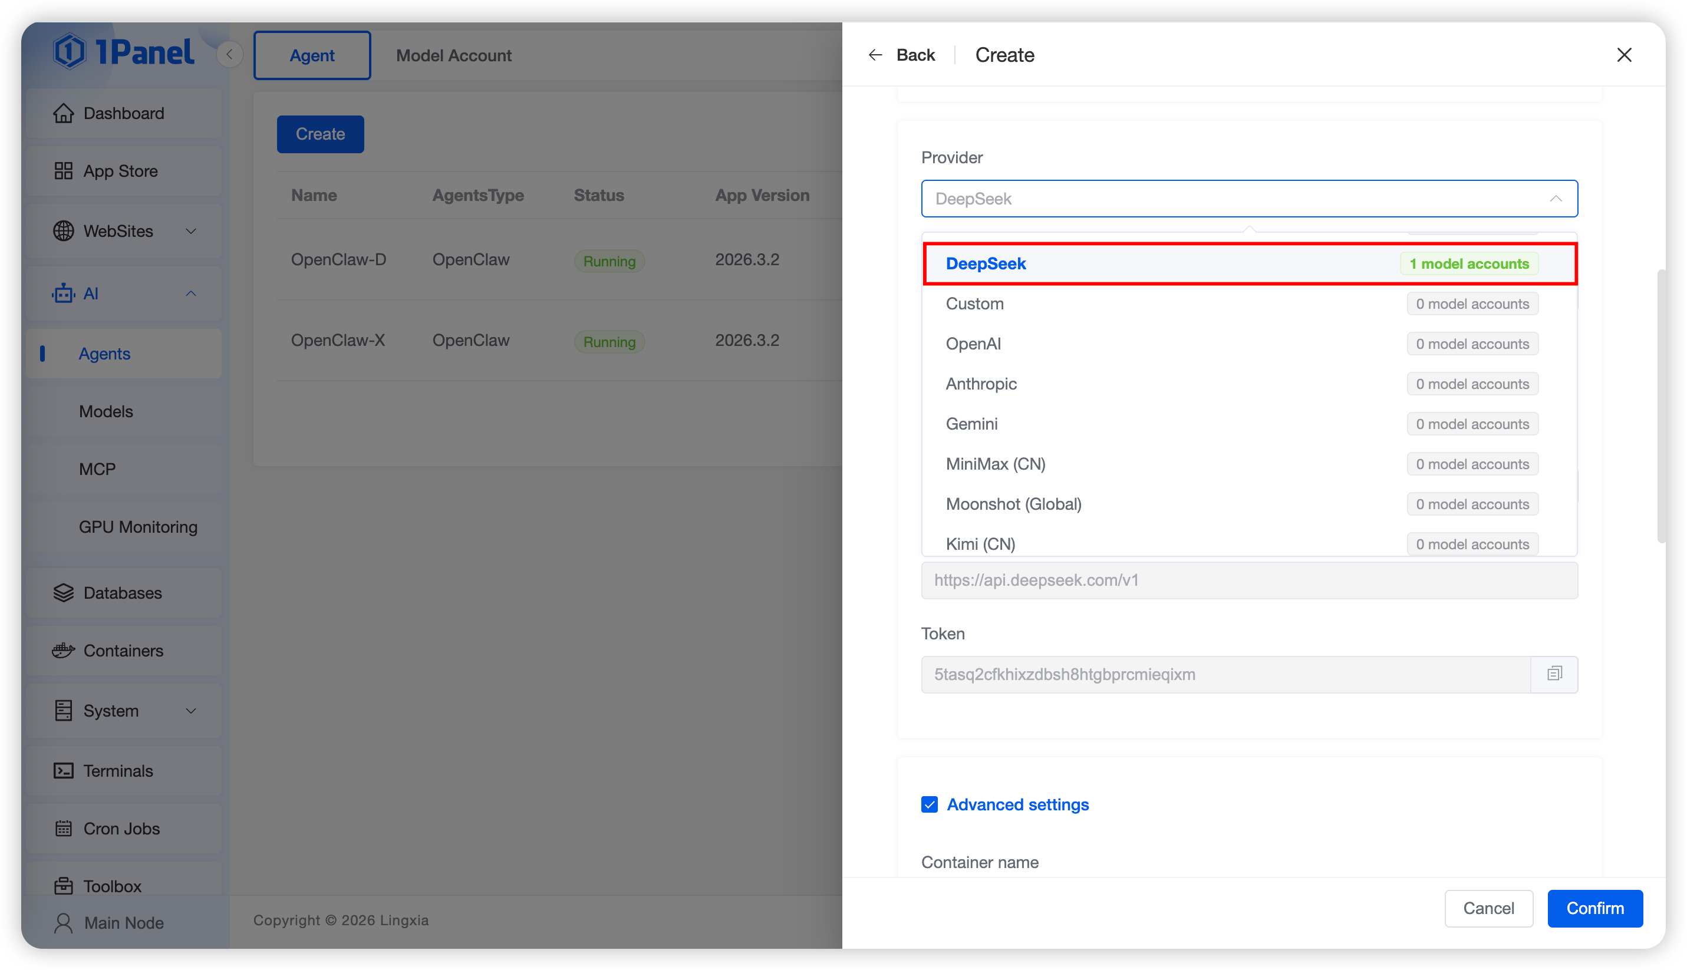Click the drawer vertical scrollbar
Screen dimensions: 1687x970
pyautogui.click(x=1660, y=407)
